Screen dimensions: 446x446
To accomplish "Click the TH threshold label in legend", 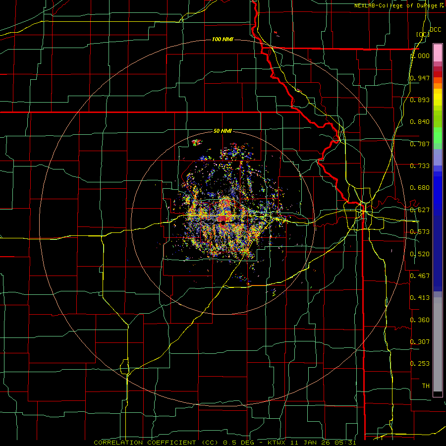I will pos(426,386).
